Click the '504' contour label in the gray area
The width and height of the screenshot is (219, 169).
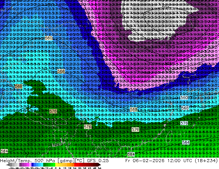(x=165, y=7)
